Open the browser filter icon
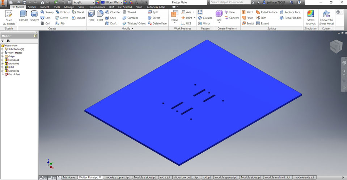The height and width of the screenshot is (180, 347). point(3,41)
